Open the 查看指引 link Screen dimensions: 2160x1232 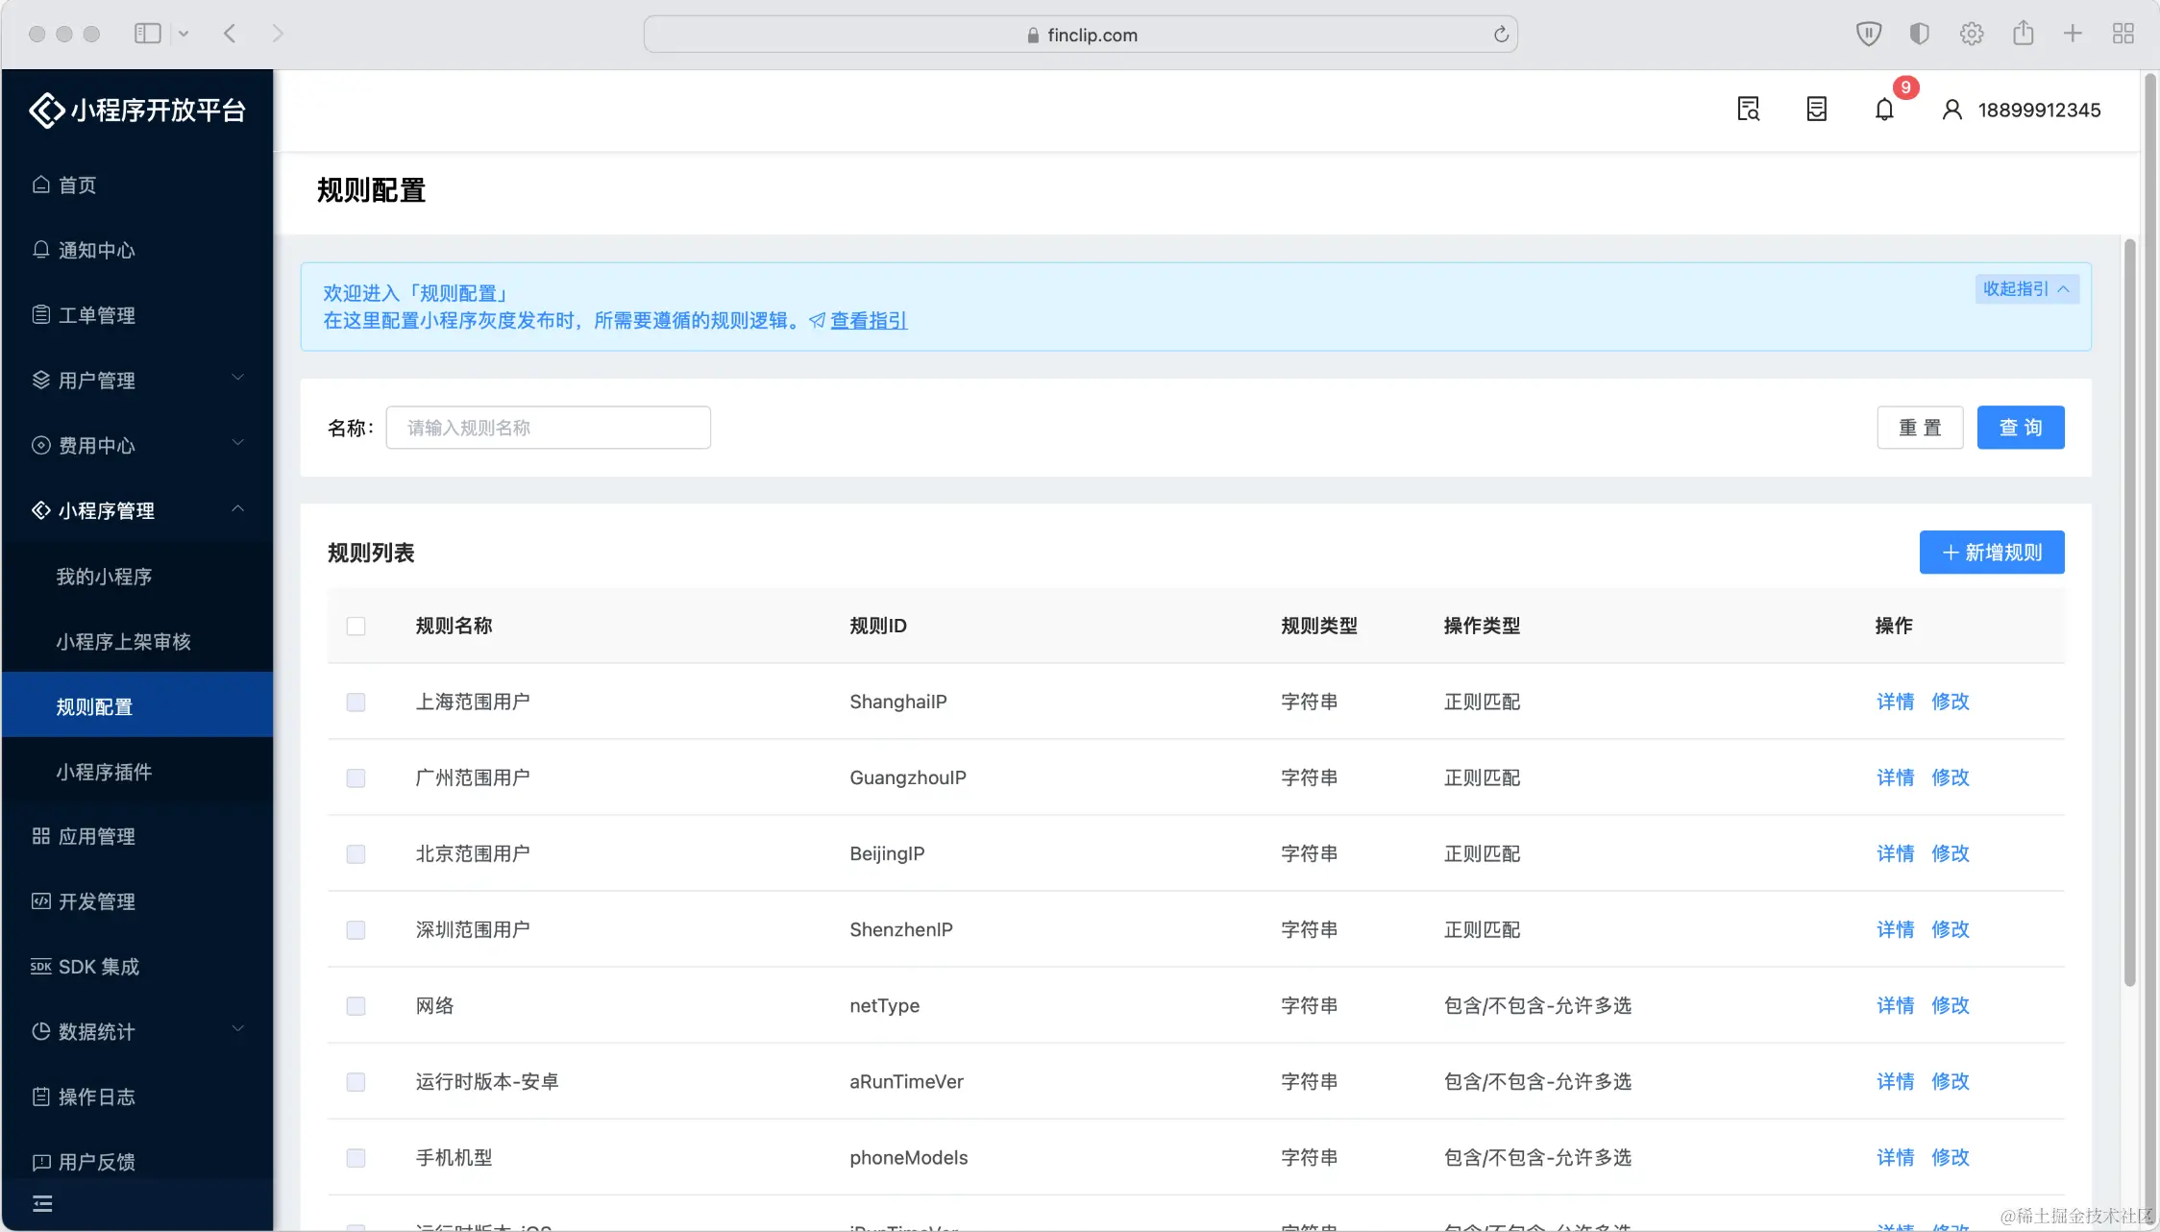pos(868,320)
